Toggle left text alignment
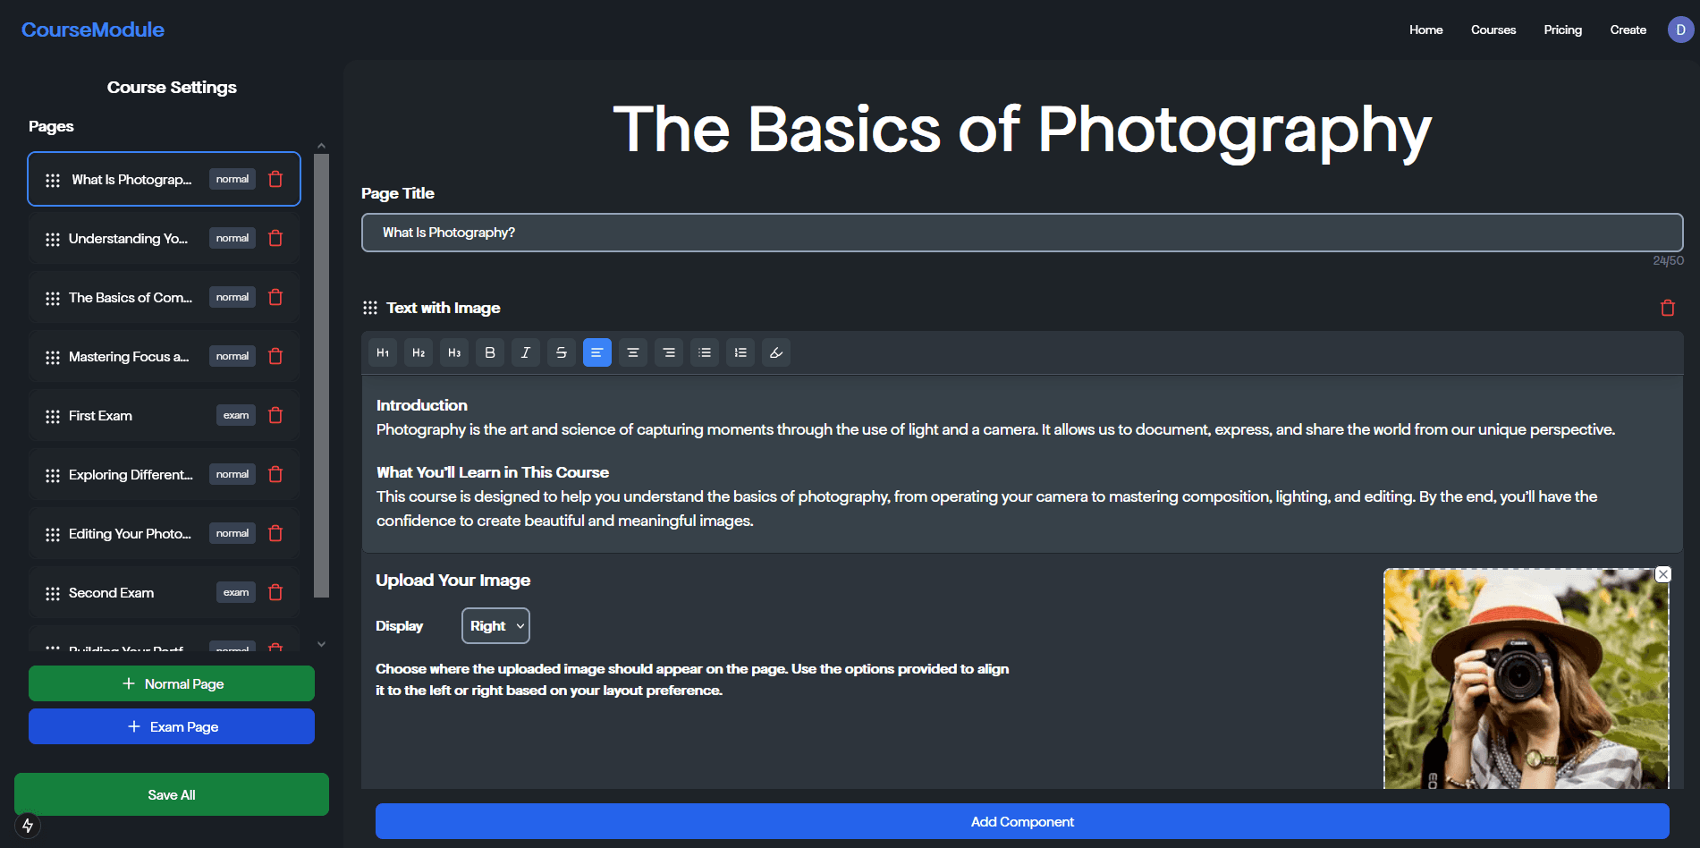The image size is (1700, 848). [597, 352]
